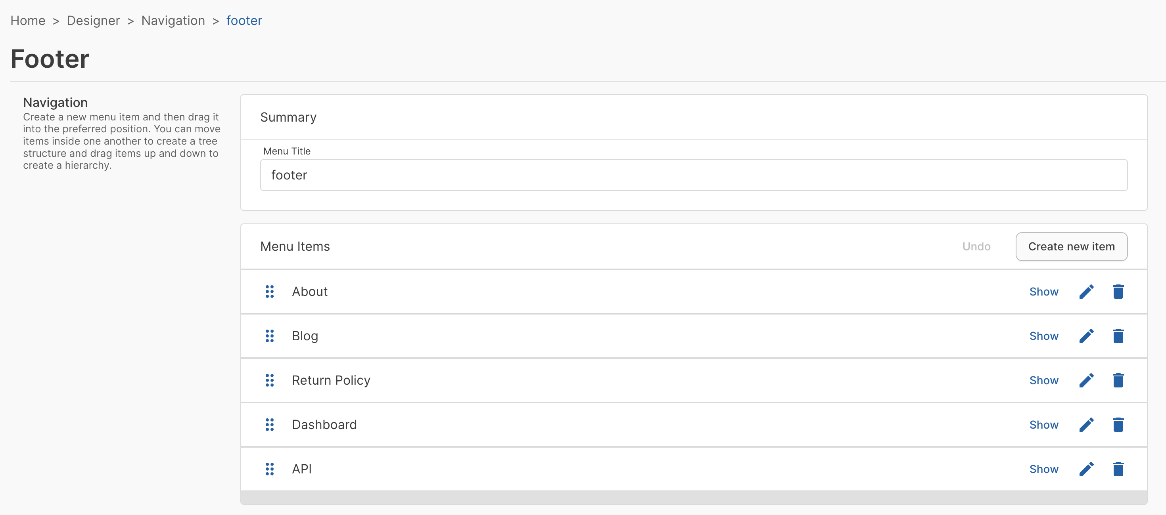This screenshot has width=1166, height=515.
Task: Edit the Return Policy menu item
Action: click(x=1086, y=380)
